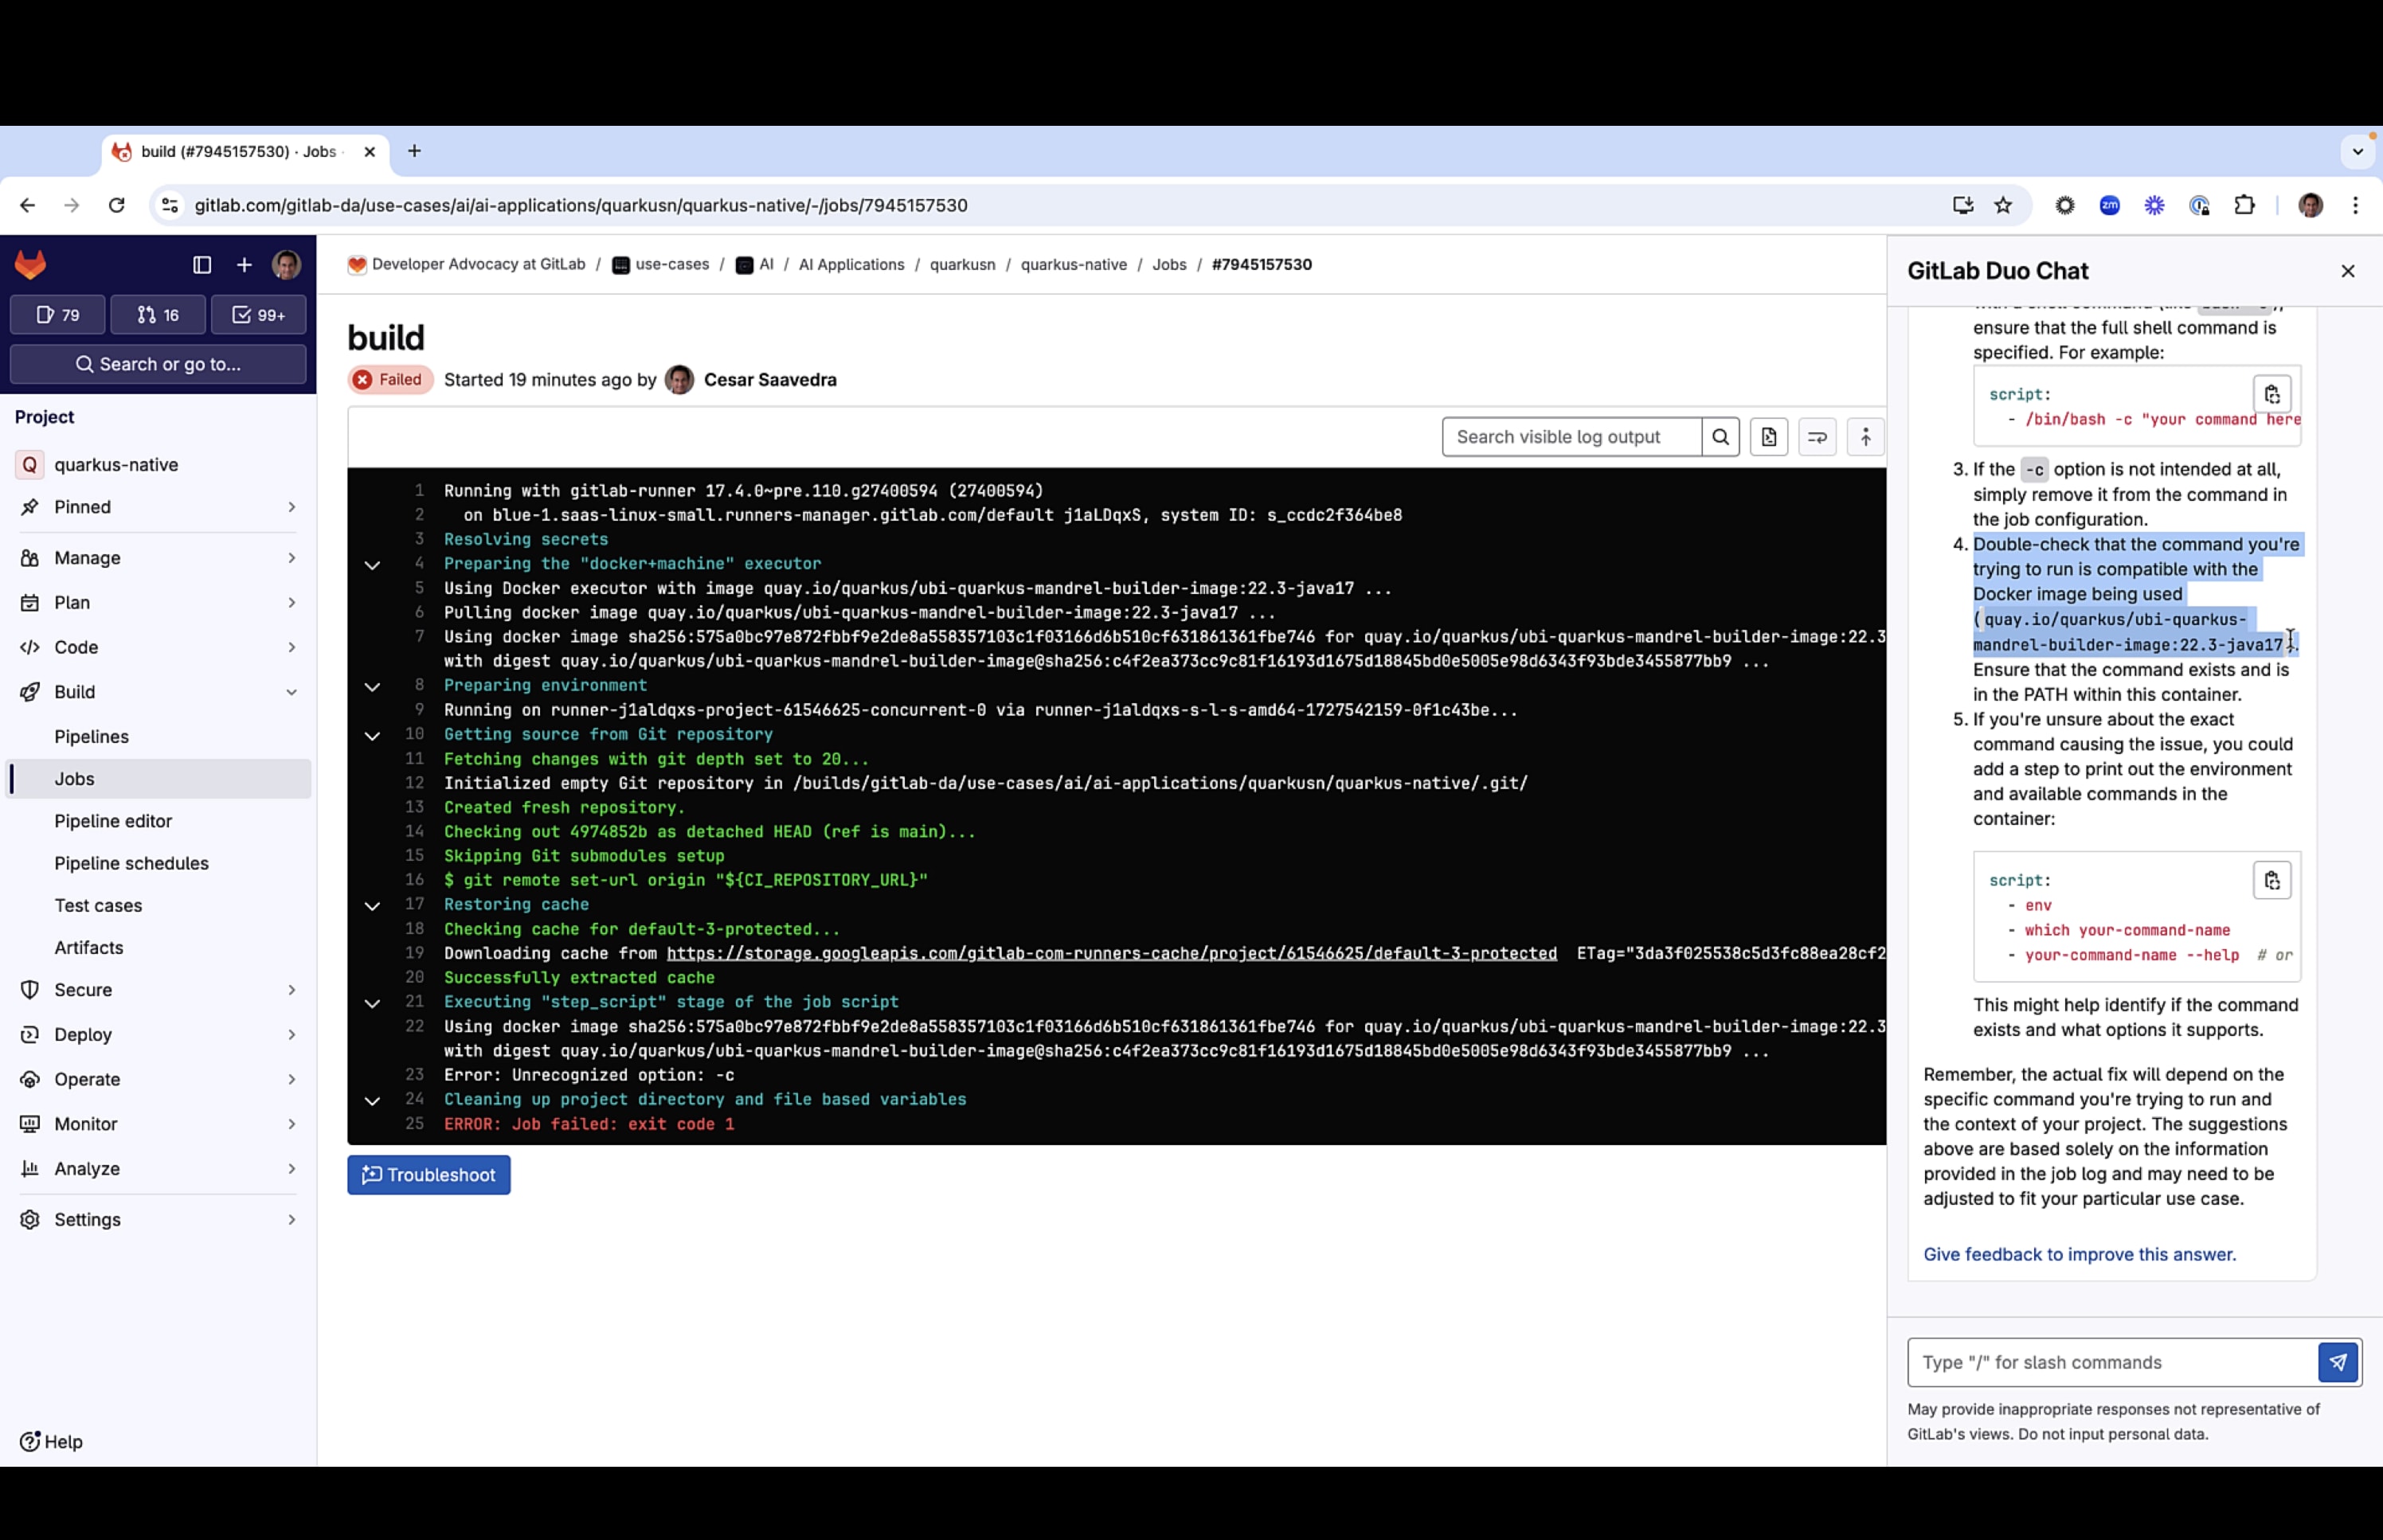Viewport: 2383px width, 1540px height.
Task: Send the Duo Chat message
Action: pyautogui.click(x=2338, y=1362)
